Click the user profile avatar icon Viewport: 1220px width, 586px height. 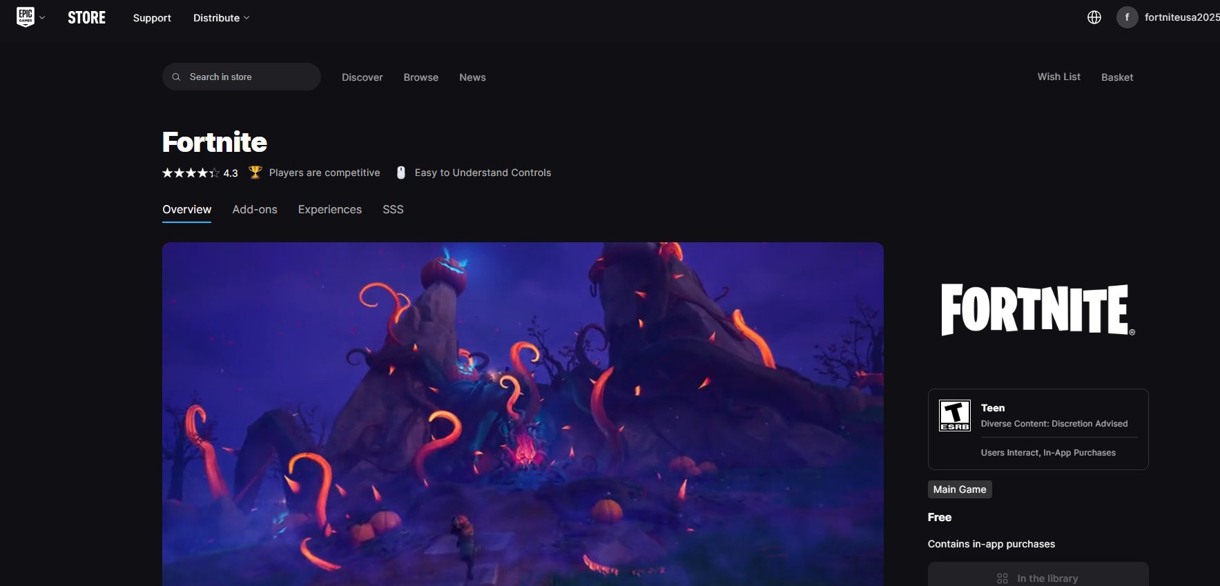pos(1127,17)
